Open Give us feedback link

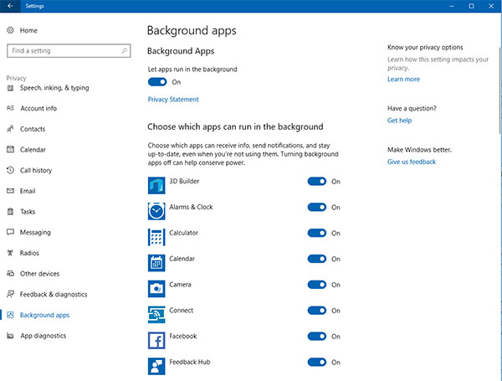pos(411,162)
